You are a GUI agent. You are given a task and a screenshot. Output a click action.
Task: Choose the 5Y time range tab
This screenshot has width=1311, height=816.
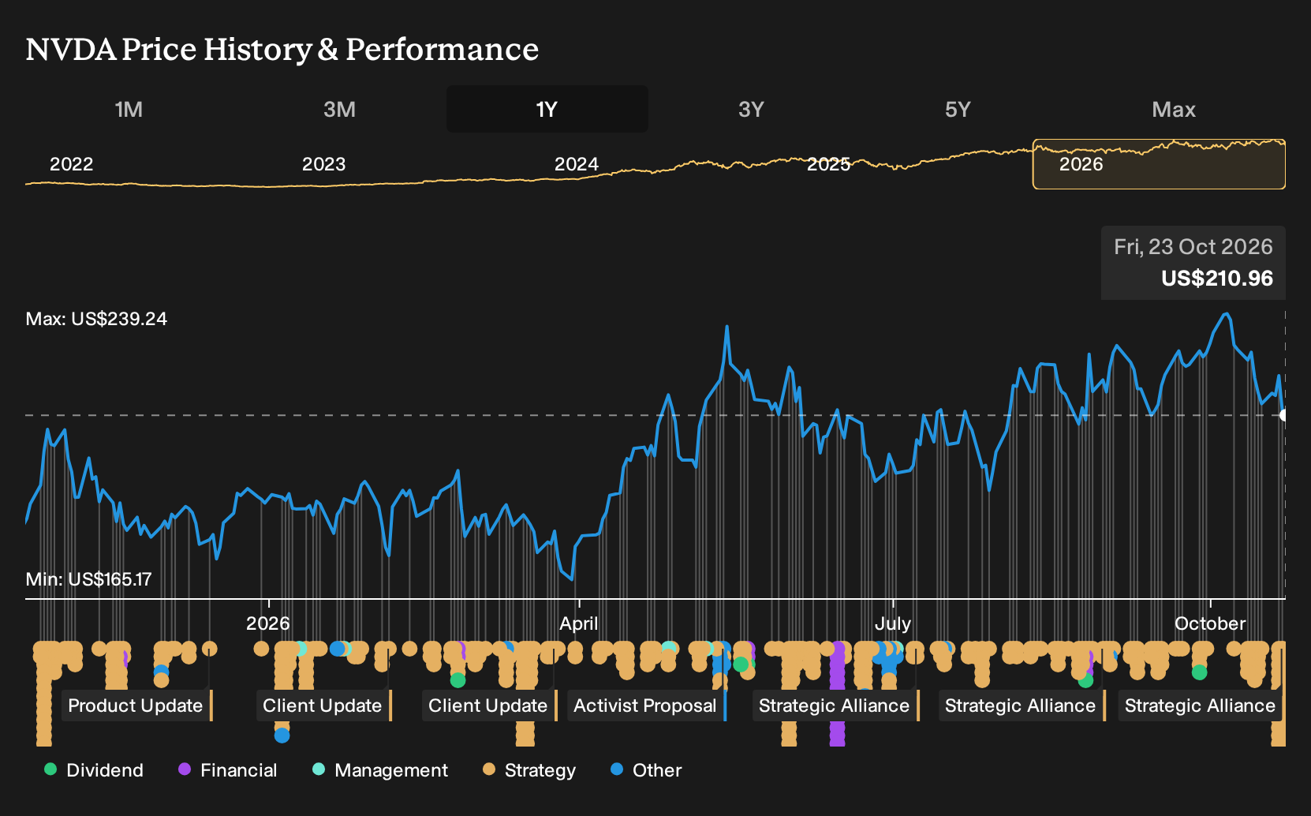(x=958, y=109)
